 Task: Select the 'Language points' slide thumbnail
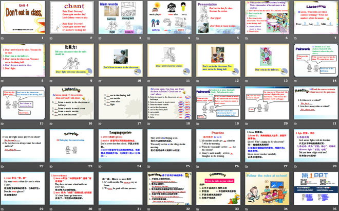(x=121, y=146)
